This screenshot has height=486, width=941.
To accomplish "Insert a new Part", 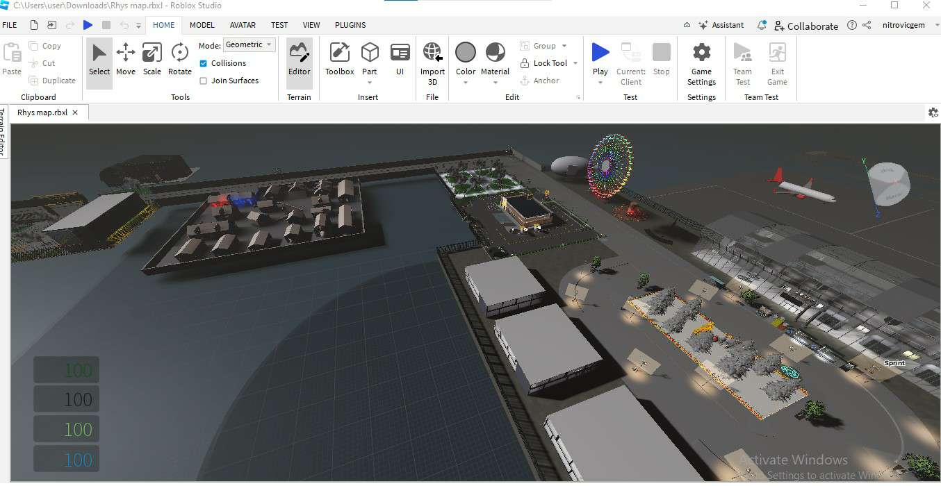I will click(x=370, y=59).
